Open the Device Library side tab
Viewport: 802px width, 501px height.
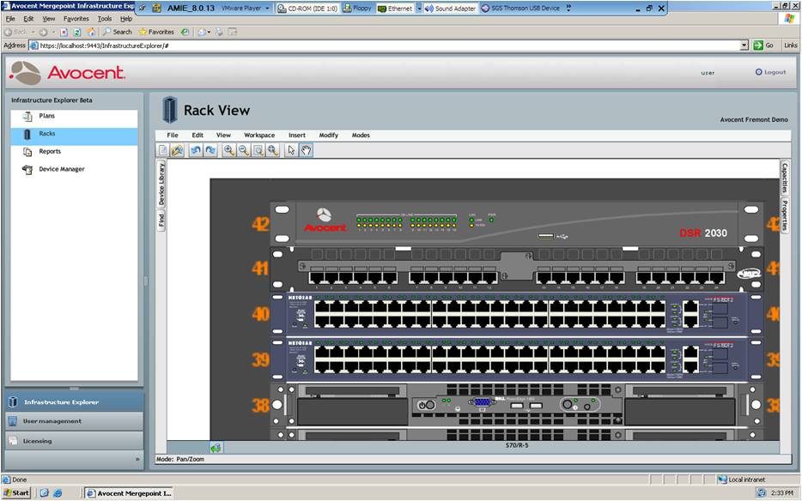[161, 184]
